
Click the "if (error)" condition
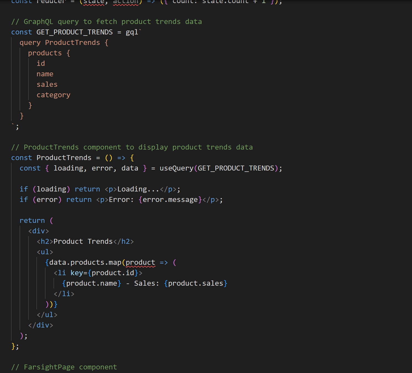(x=41, y=200)
